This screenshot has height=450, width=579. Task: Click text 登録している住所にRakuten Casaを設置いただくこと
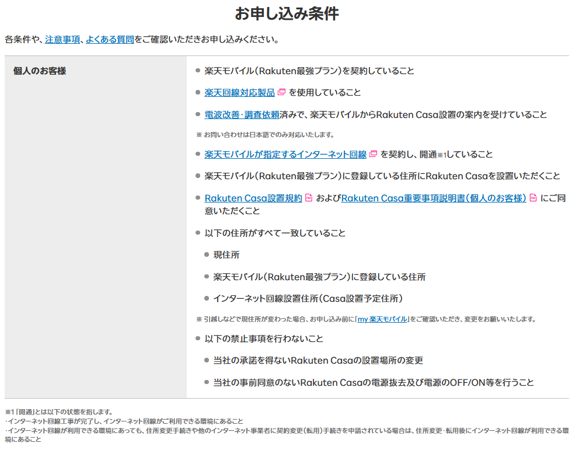click(382, 176)
